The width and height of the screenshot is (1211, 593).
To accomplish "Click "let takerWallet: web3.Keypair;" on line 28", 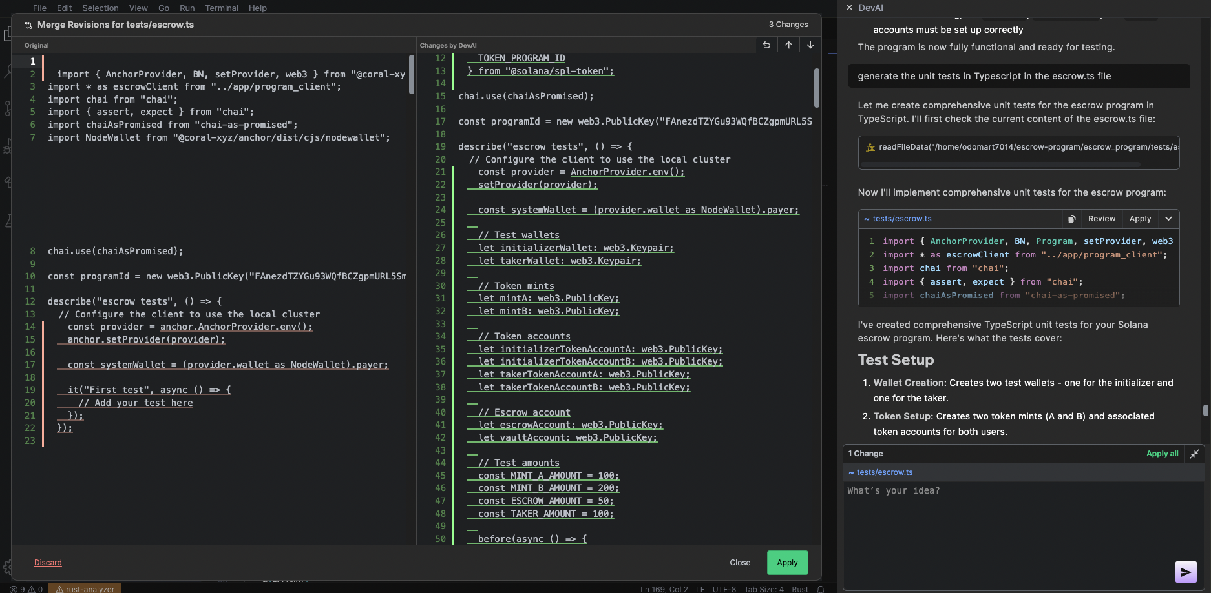I will pos(560,261).
